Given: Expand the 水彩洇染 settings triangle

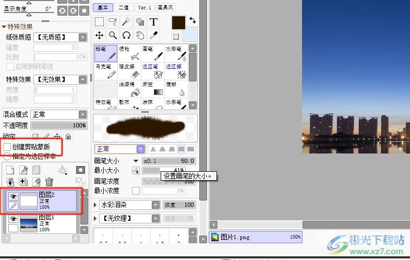Looking at the screenshot, I should [95, 205].
